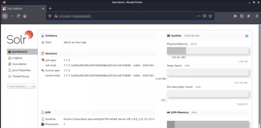Open the Firefox hamburger menu

click(x=256, y=16)
